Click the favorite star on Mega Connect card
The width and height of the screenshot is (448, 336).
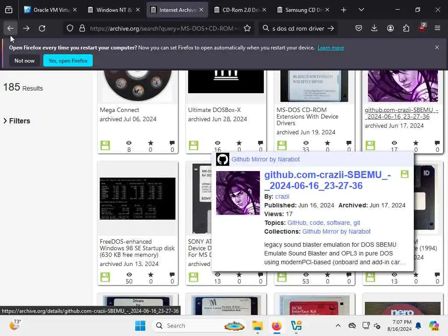coord(150,143)
